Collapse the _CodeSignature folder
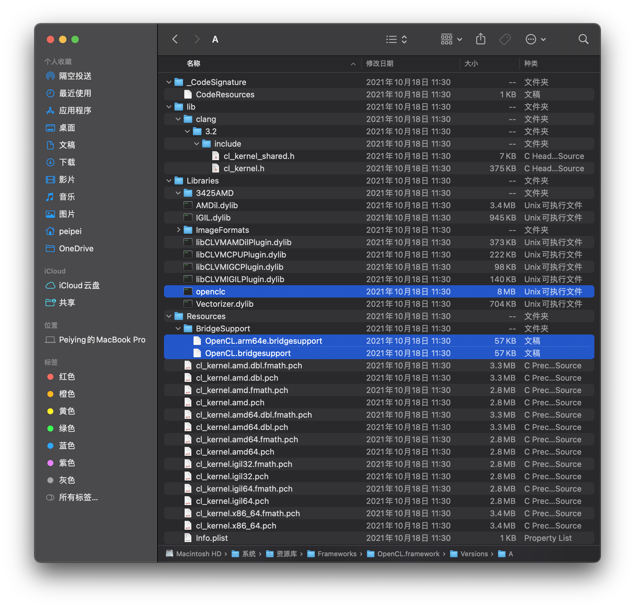The height and width of the screenshot is (608, 635). [169, 82]
